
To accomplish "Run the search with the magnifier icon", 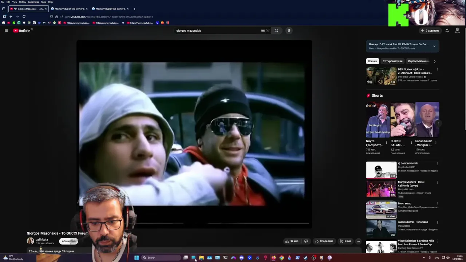I will click(277, 31).
